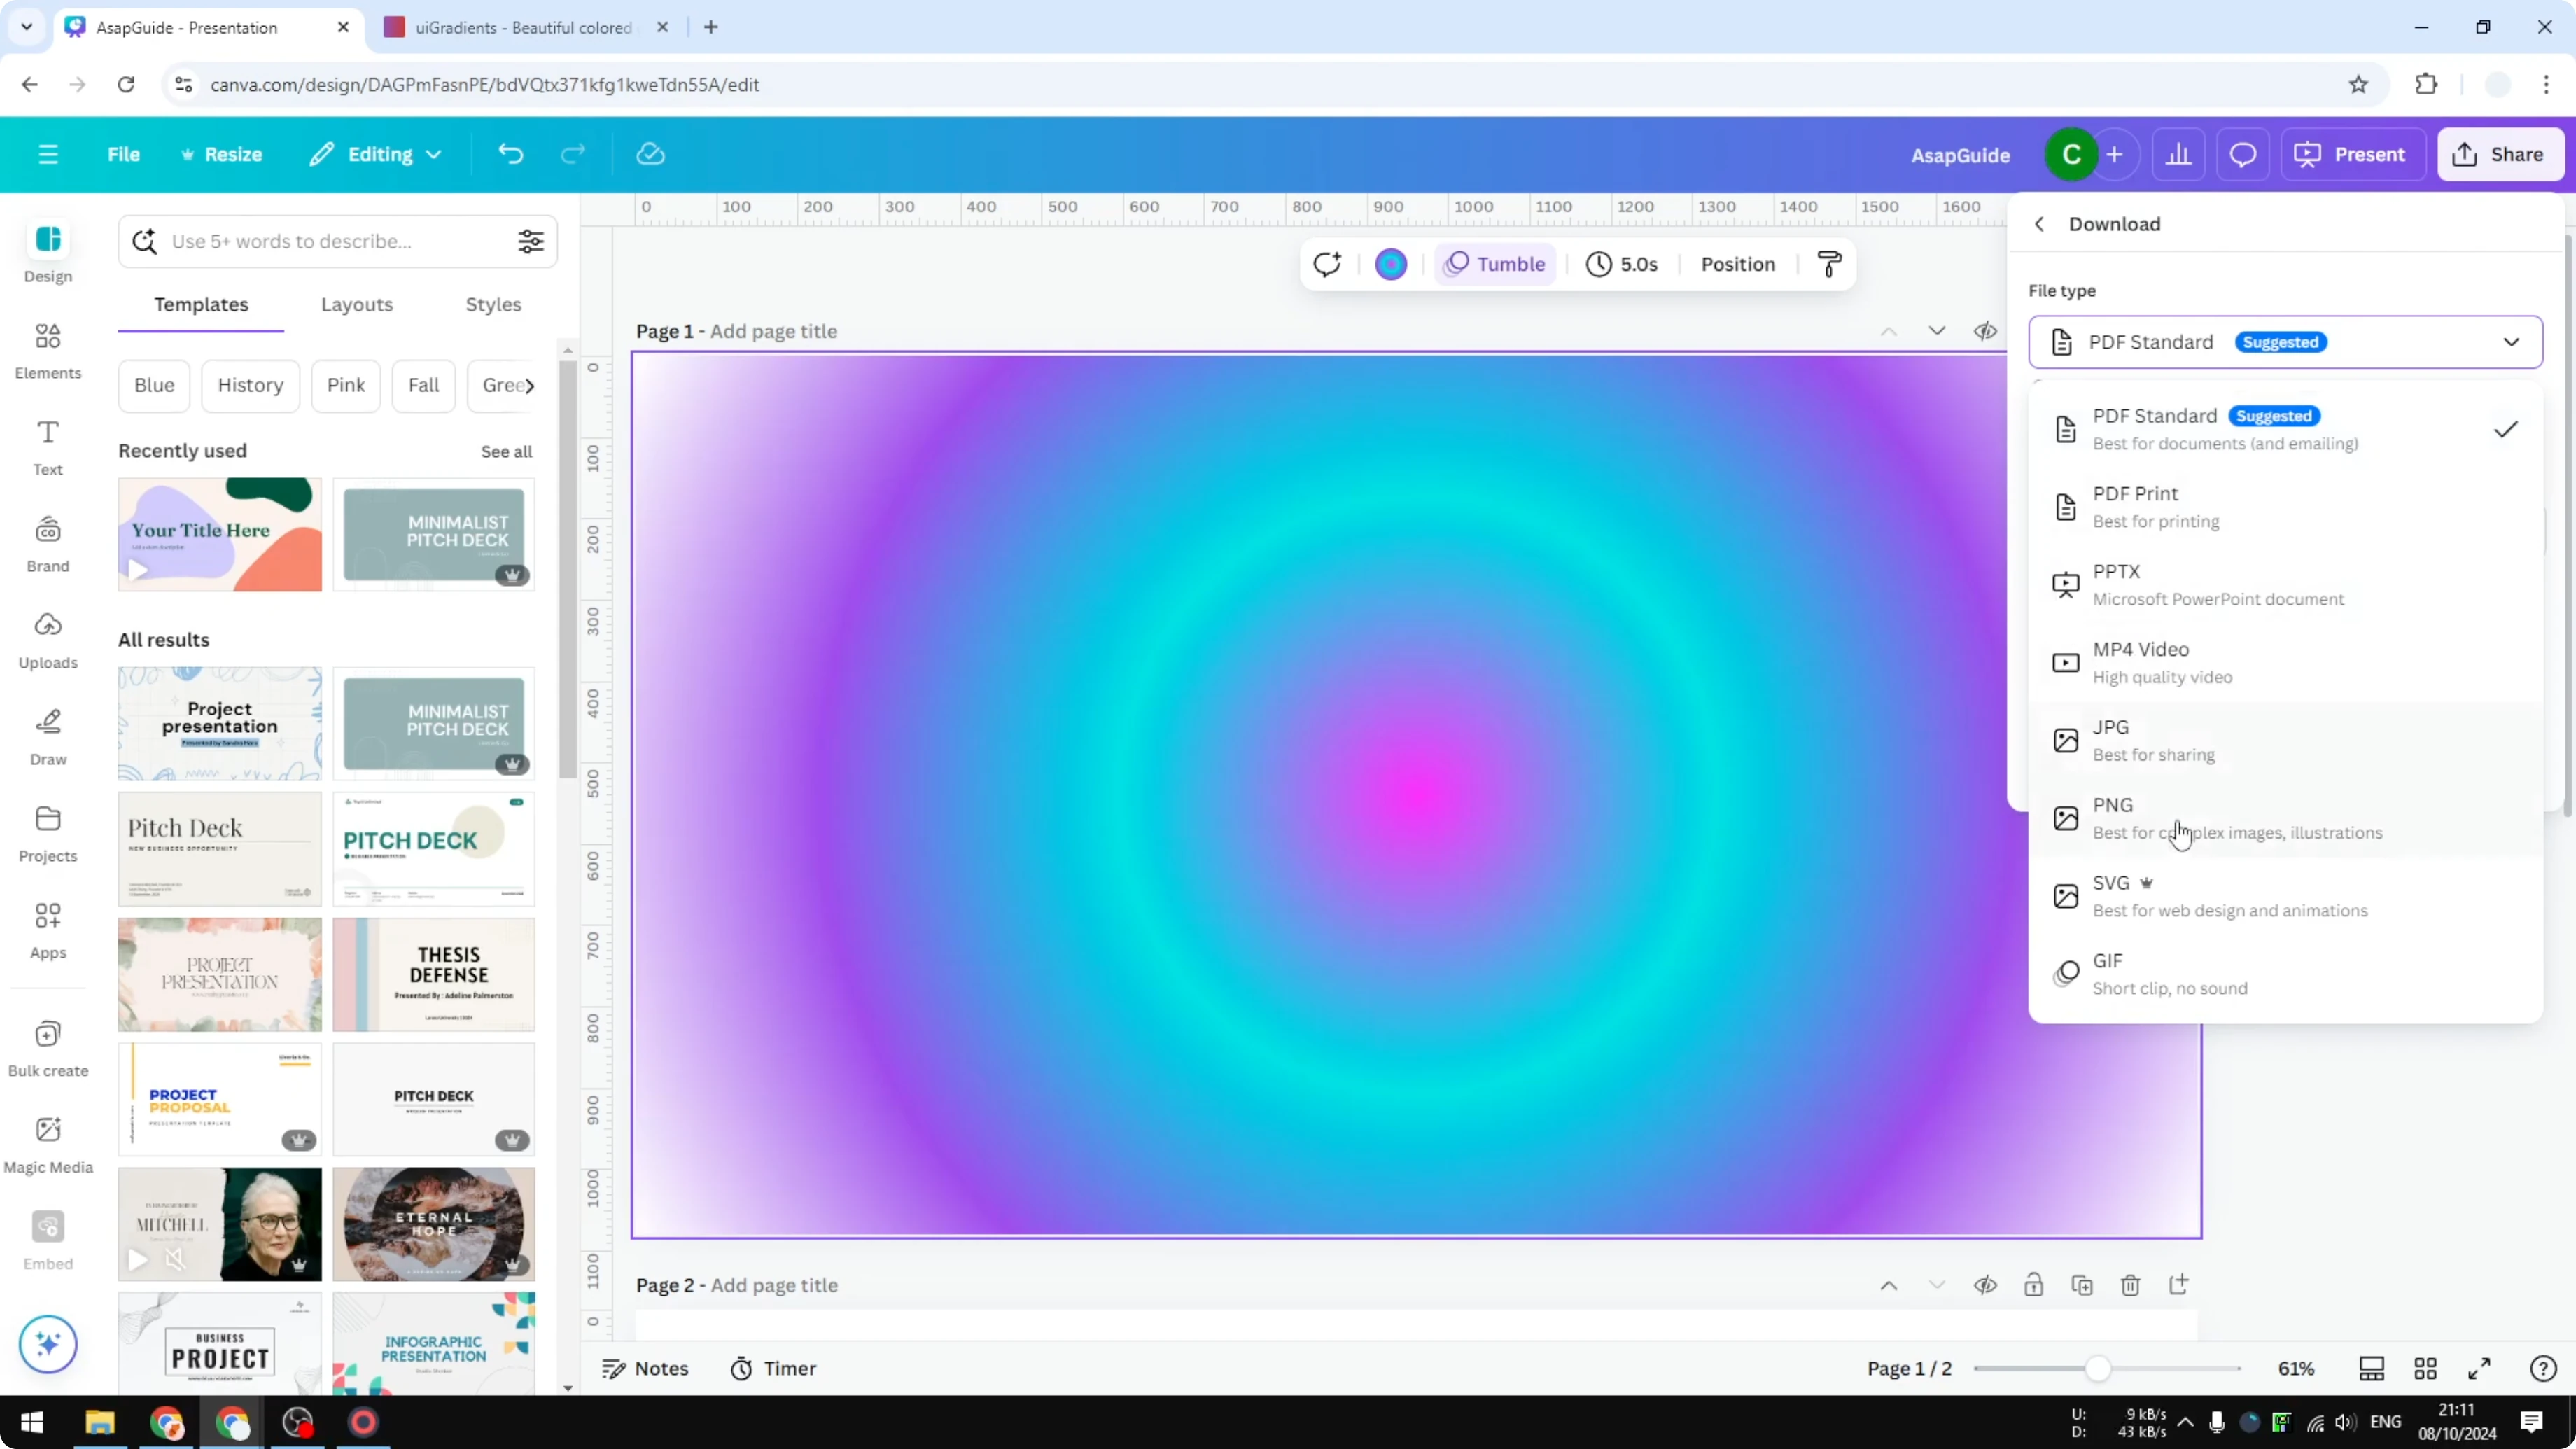The height and width of the screenshot is (1449, 2576).
Task: Open grid view of pages
Action: (x=2426, y=1368)
